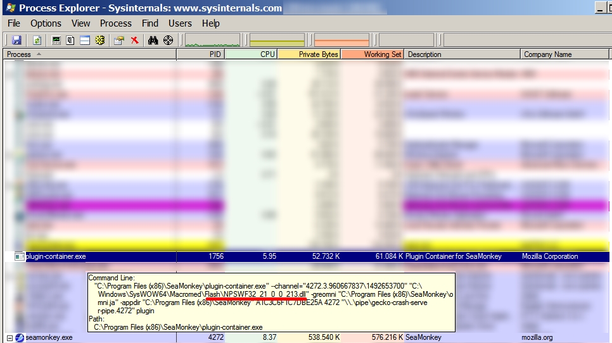612x343 pixels.
Task: Click the red X Kill Process icon
Action: click(x=135, y=40)
